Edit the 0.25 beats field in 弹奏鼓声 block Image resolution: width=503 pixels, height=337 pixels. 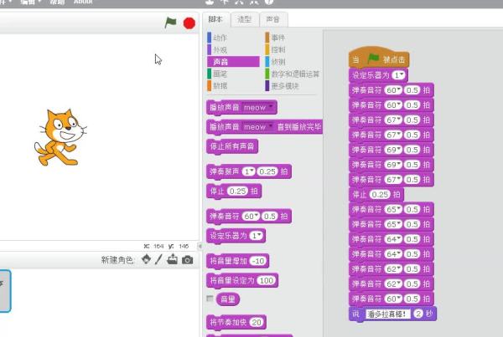[267, 171]
